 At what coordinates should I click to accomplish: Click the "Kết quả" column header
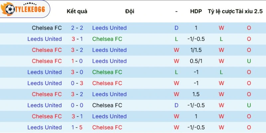click(x=77, y=11)
